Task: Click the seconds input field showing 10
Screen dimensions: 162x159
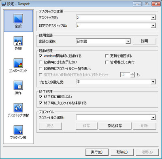Action: [x=125, y=75]
